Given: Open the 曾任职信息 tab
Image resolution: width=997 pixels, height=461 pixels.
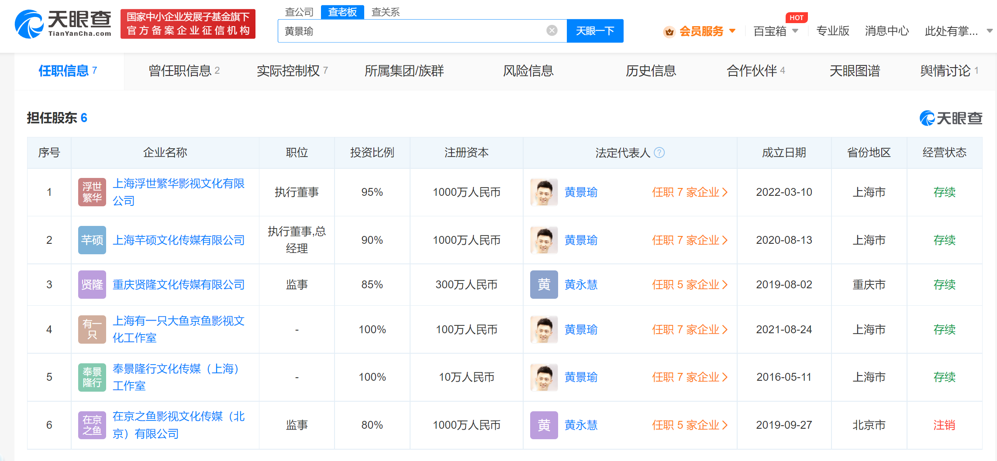Looking at the screenshot, I should pos(184,71).
